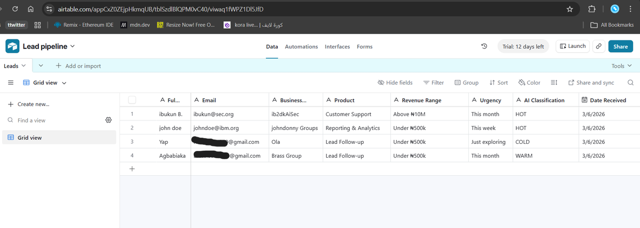Open the Leads table dropdown
Viewport: 640px width, 228px height.
[15, 66]
